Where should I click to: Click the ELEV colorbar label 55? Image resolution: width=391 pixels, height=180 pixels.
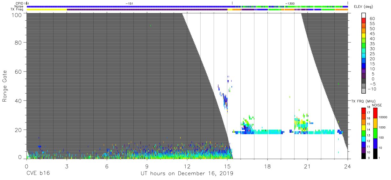point(372,23)
